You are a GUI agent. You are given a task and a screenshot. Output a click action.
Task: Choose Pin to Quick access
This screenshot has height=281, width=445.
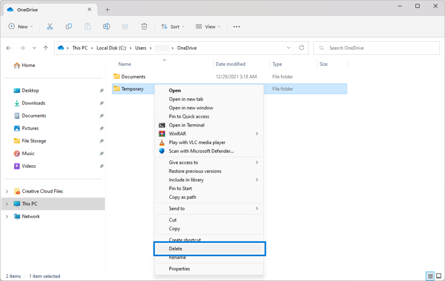point(209,117)
